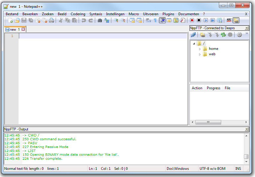Undo the last action with the Undo arrow

click(x=84, y=20)
